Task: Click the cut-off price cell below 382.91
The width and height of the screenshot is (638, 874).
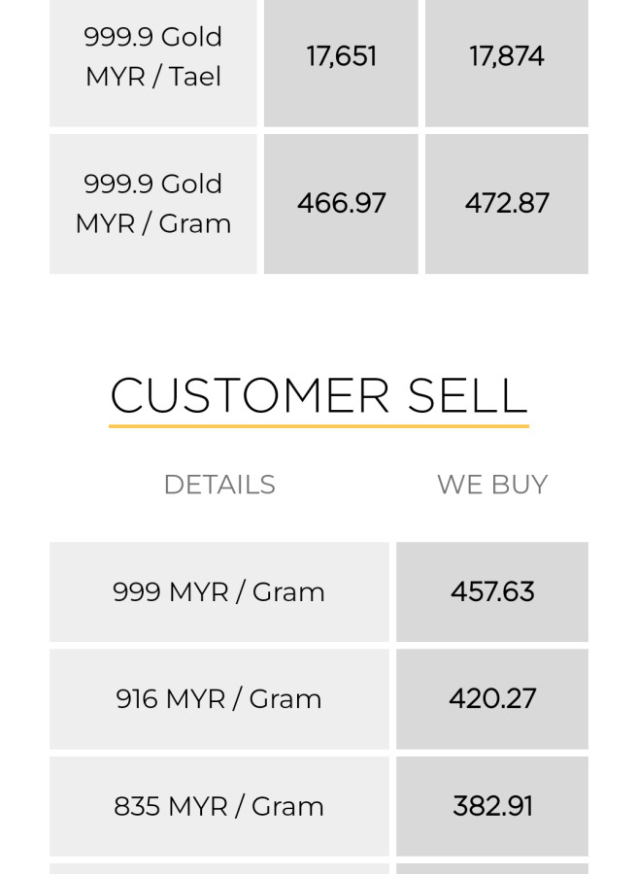Action: tap(492, 868)
